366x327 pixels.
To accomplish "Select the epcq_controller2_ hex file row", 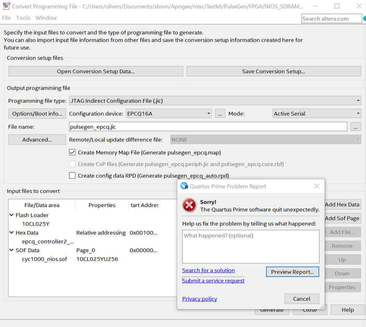I will click(x=48, y=242).
